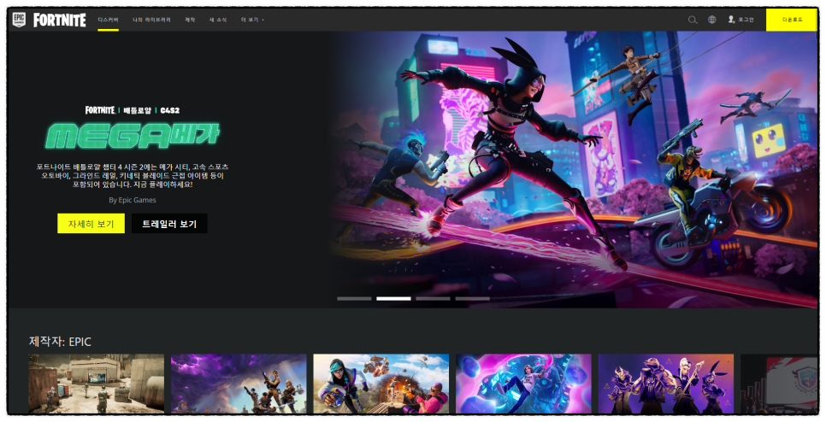Open 나의 라이브러리 menu item
The width and height of the screenshot is (826, 422).
point(151,20)
